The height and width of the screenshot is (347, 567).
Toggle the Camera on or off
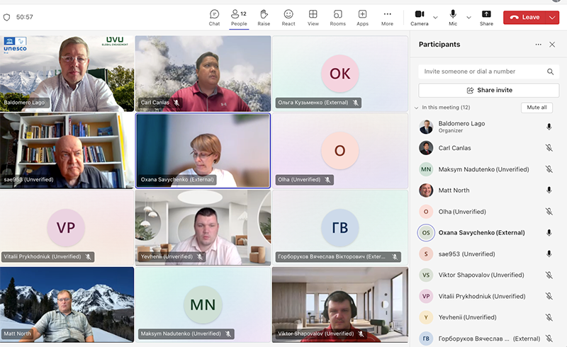pyautogui.click(x=419, y=17)
